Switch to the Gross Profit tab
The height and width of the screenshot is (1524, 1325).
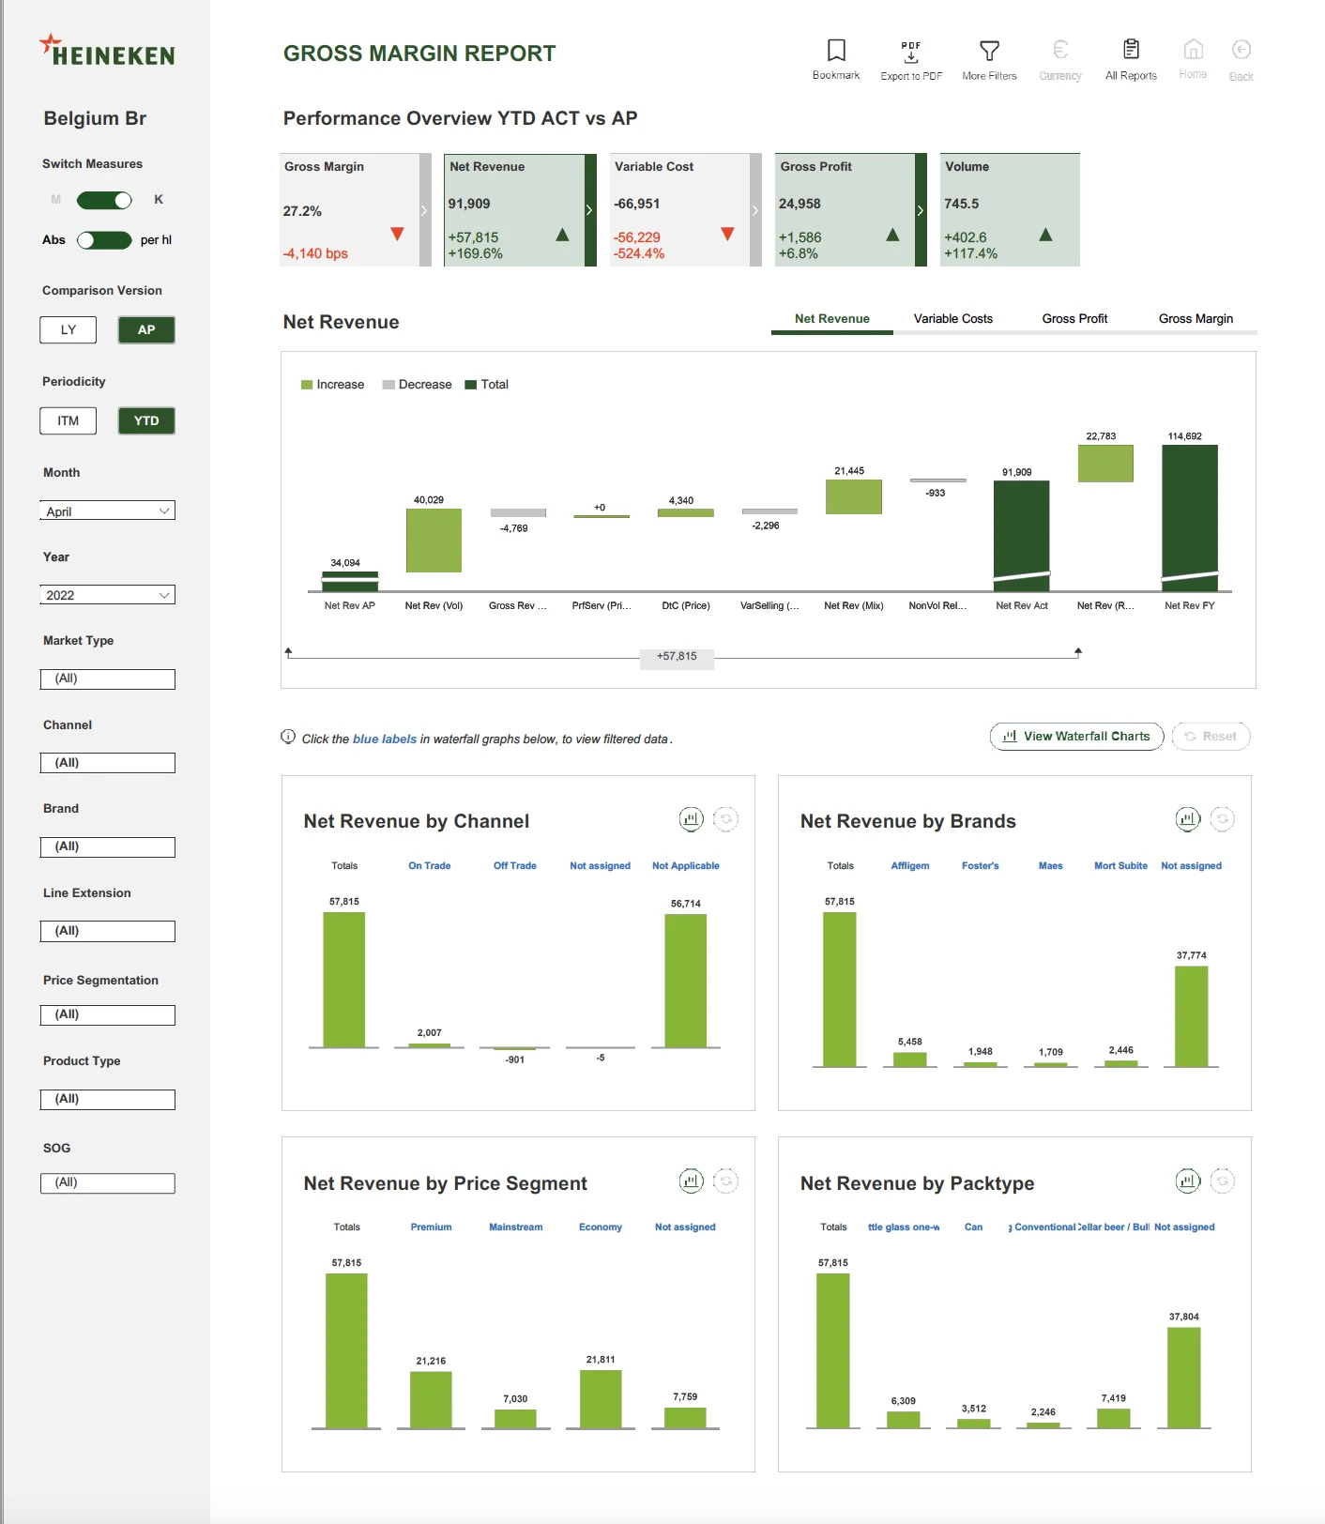click(1074, 319)
